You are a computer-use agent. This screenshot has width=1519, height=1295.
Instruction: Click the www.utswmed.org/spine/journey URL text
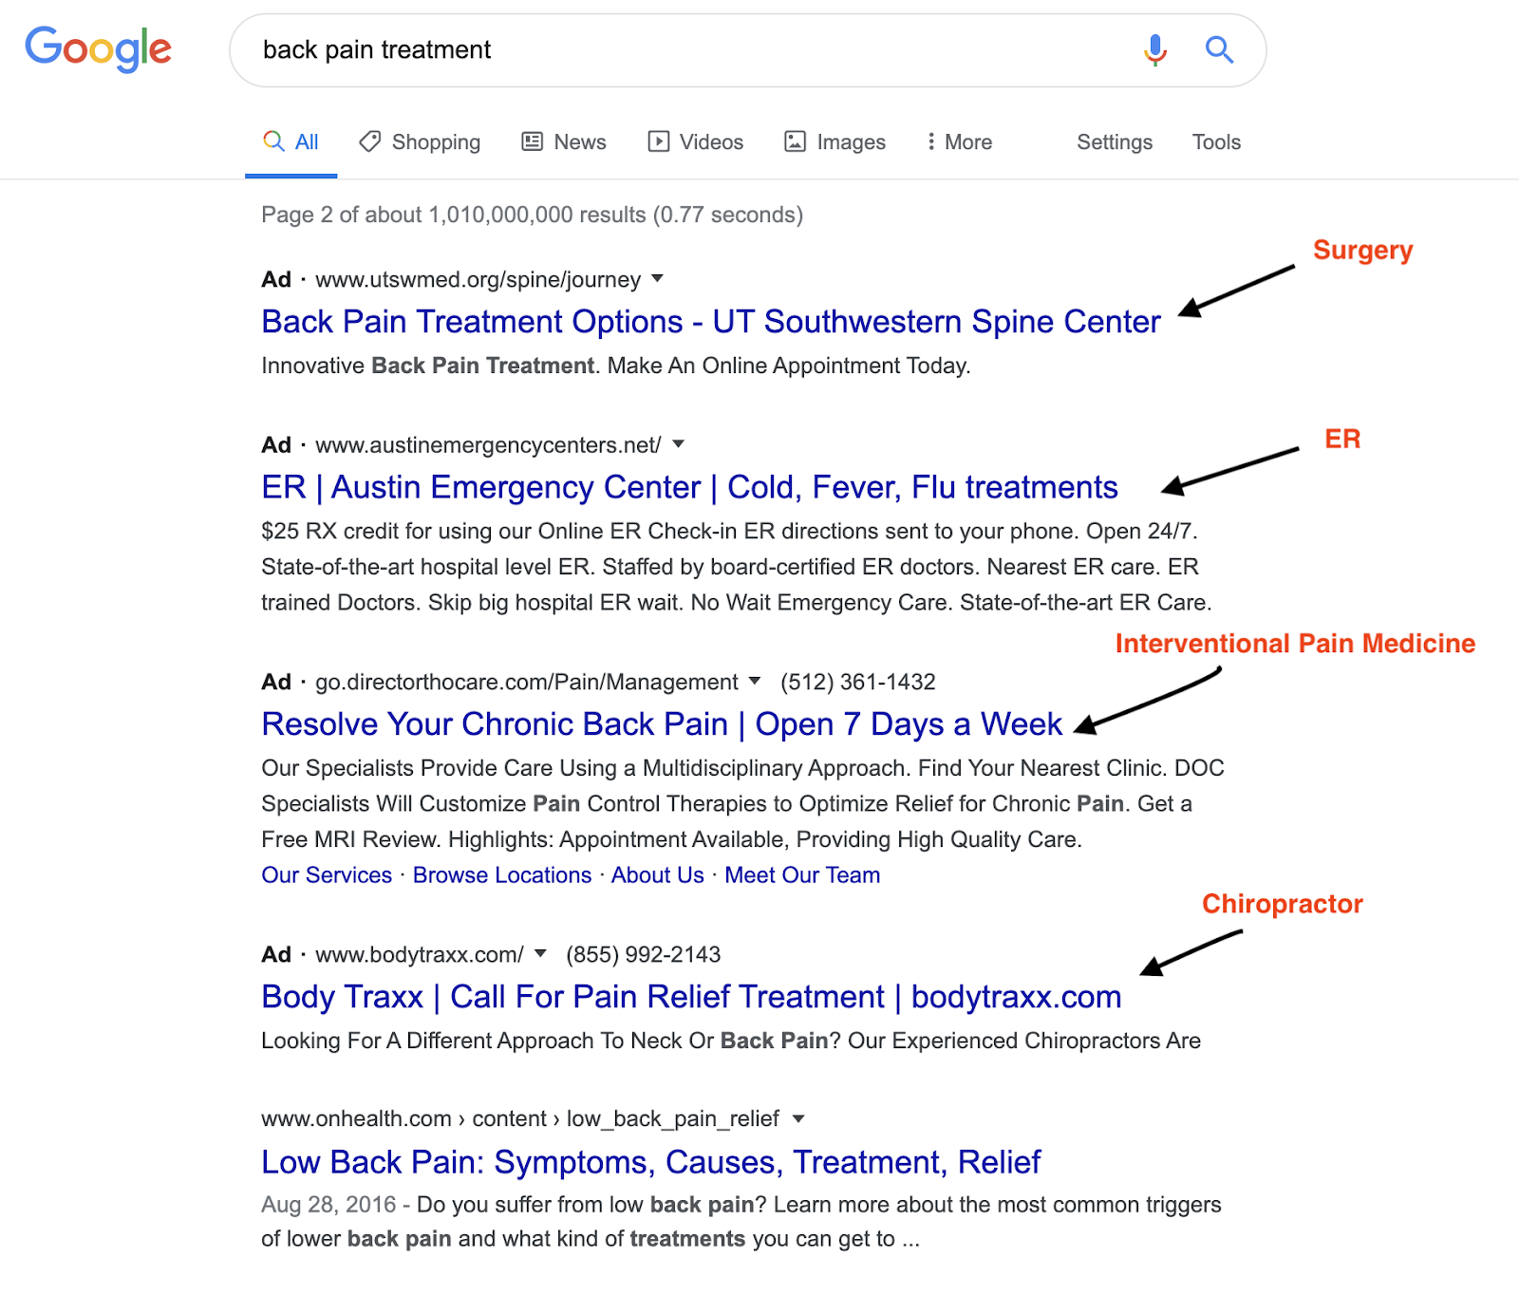[478, 280]
